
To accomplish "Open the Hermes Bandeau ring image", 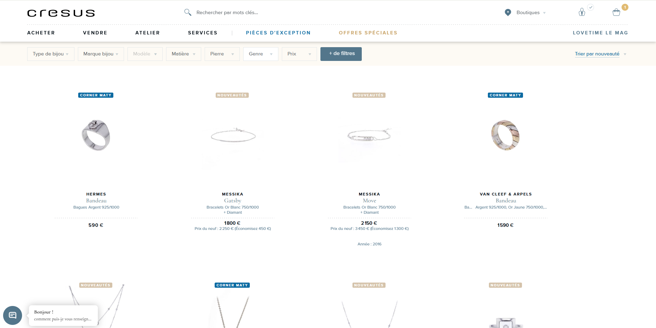I will (96, 135).
